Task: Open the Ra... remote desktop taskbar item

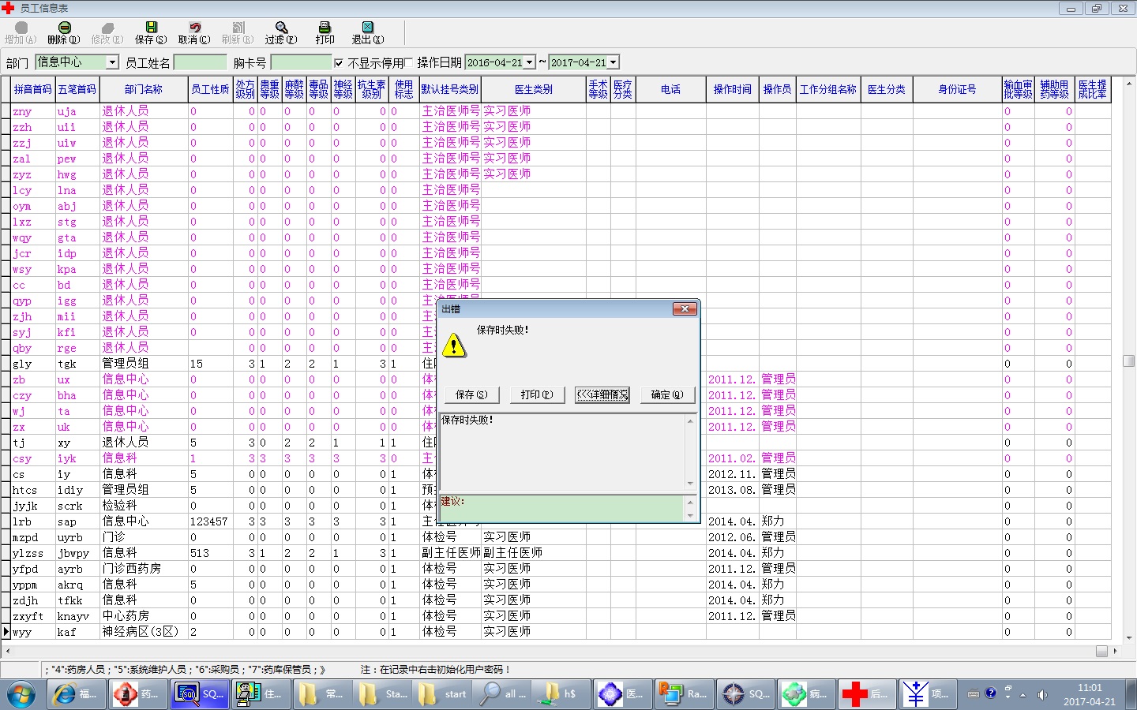Action: point(685,694)
